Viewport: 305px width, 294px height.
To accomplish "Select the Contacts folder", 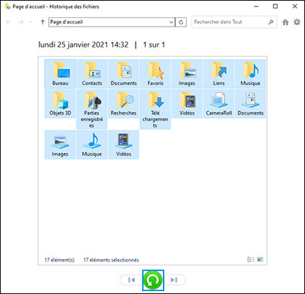I will click(x=92, y=74).
